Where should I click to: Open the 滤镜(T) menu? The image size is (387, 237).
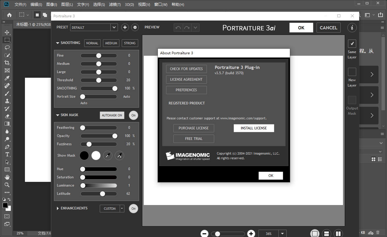point(115,4)
